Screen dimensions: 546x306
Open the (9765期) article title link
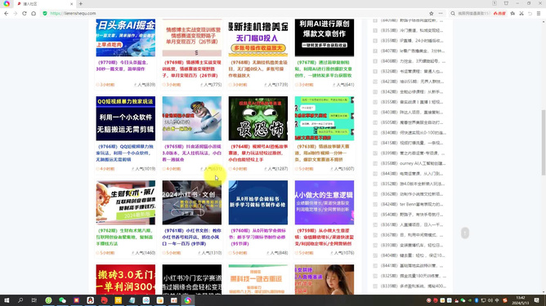tap(191, 153)
